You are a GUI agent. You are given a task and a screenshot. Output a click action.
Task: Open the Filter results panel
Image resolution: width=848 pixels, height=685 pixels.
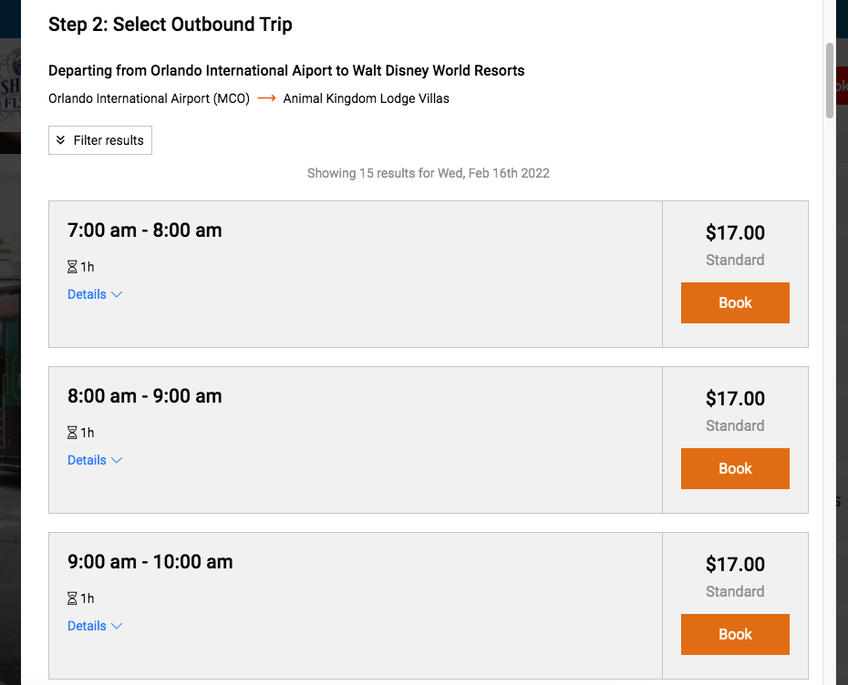(x=100, y=140)
